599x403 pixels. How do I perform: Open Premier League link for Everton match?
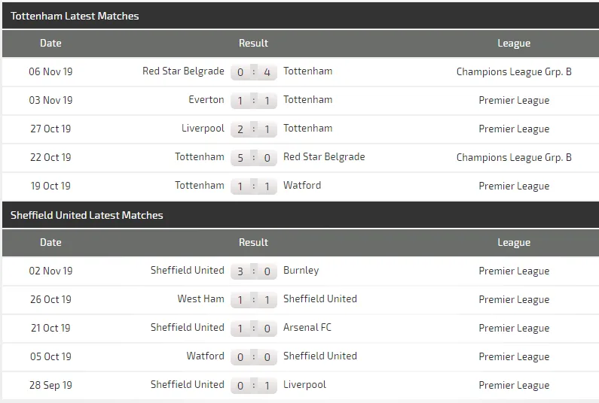click(x=514, y=101)
